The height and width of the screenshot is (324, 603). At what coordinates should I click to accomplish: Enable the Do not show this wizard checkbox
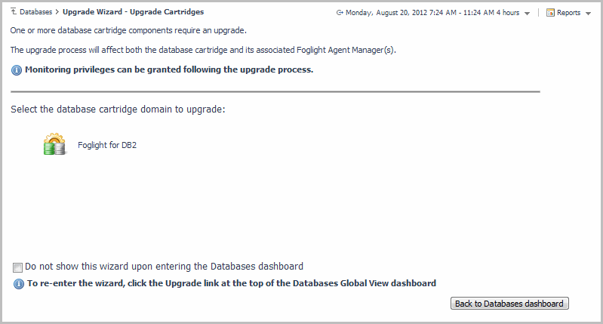(x=18, y=267)
